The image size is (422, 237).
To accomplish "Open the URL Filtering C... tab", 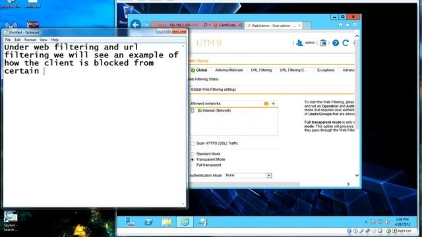I will pos(293,70).
